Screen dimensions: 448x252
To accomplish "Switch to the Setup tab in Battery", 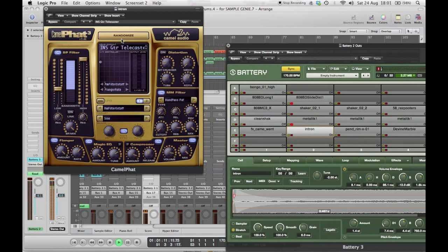I will (x=267, y=160).
